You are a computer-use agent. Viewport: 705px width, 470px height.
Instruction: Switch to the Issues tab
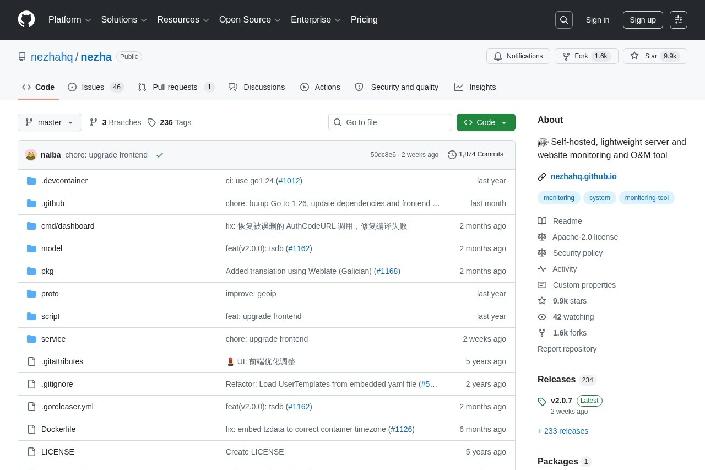tap(95, 87)
